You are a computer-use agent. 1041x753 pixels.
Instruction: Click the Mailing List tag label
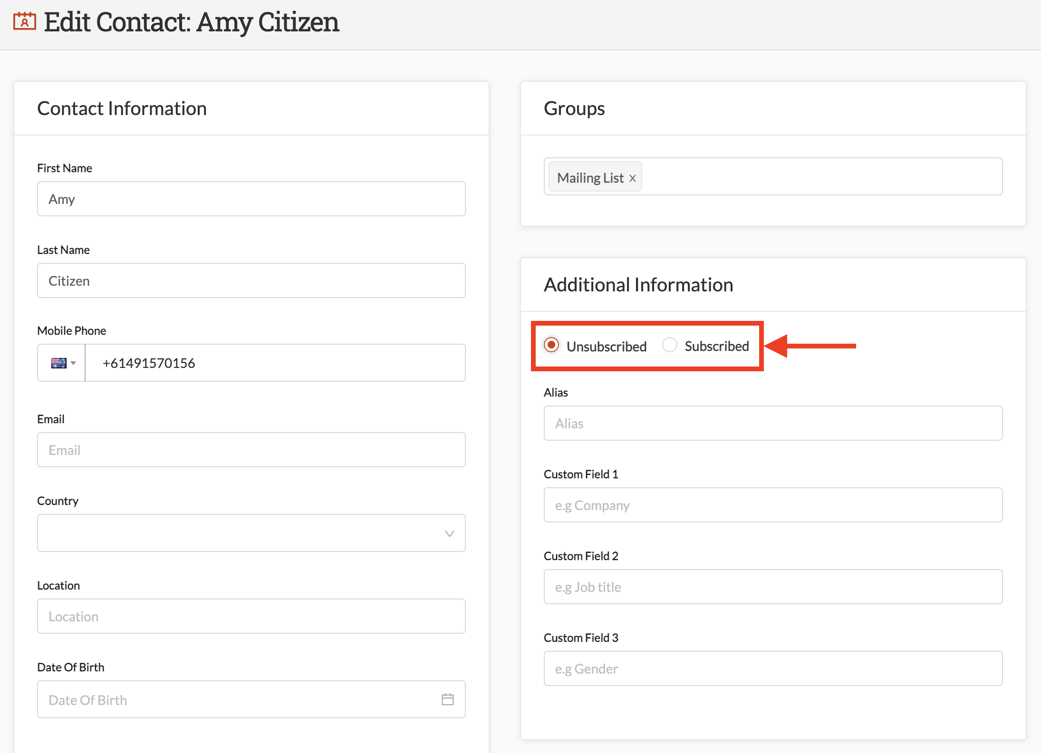tap(590, 178)
